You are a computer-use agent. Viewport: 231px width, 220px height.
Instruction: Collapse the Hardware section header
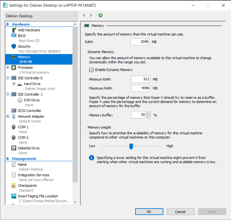point(8,24)
